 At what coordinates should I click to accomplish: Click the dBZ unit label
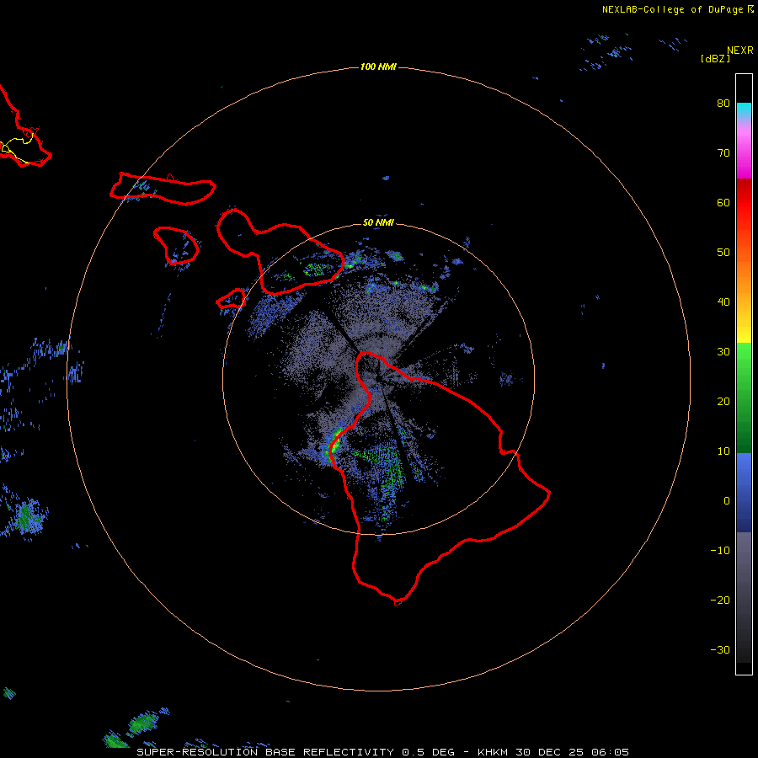click(x=715, y=59)
